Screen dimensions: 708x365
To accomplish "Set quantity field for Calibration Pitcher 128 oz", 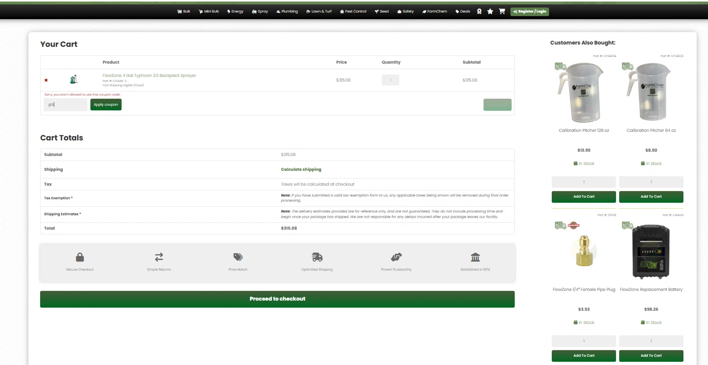I will 584,182.
